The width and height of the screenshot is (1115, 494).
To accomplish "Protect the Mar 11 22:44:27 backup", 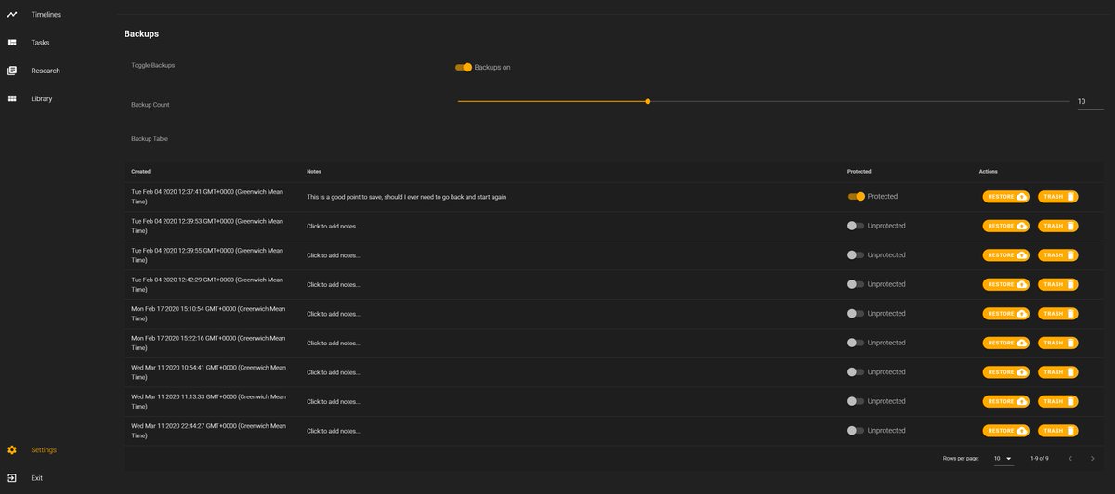I will click(856, 431).
